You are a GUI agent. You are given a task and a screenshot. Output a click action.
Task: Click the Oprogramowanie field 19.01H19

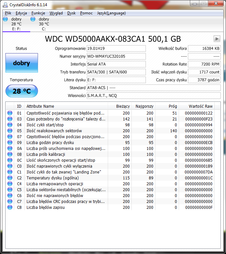[116, 48]
